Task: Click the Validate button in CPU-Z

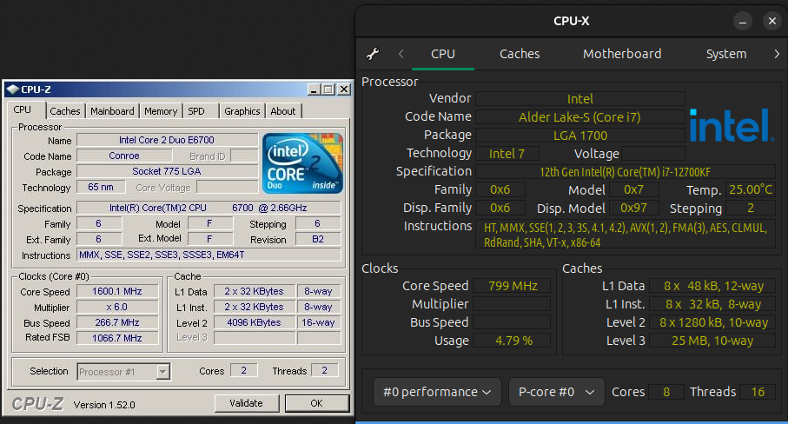Action: pyautogui.click(x=246, y=403)
